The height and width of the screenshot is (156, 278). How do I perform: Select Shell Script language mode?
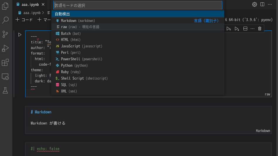click(x=138, y=78)
